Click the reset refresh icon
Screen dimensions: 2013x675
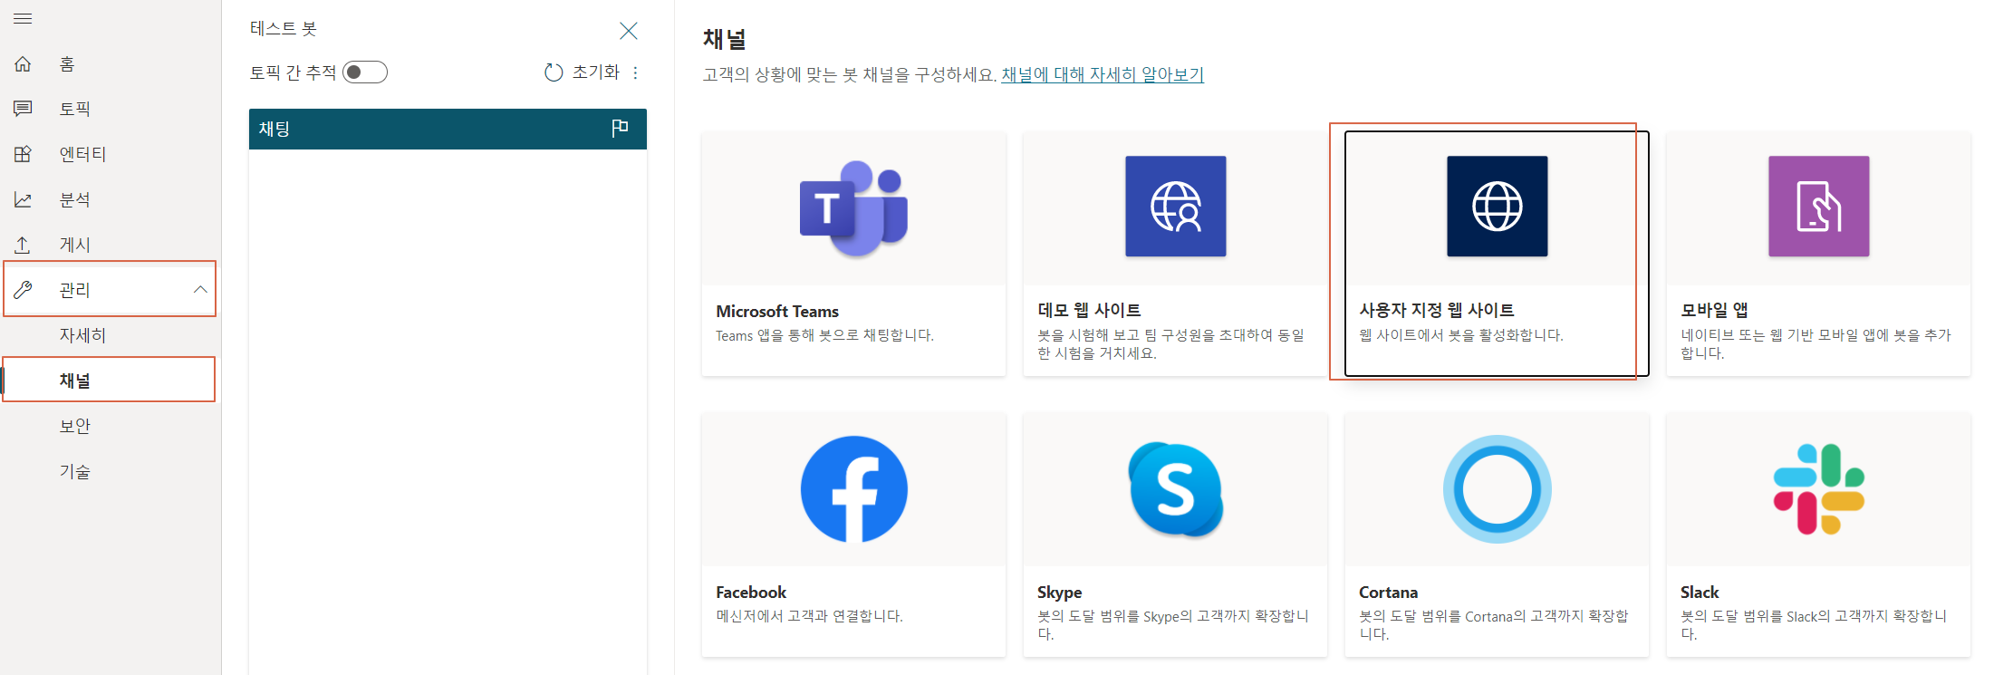[554, 72]
